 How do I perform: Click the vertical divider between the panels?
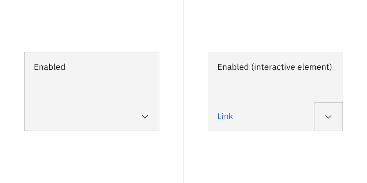184,91
